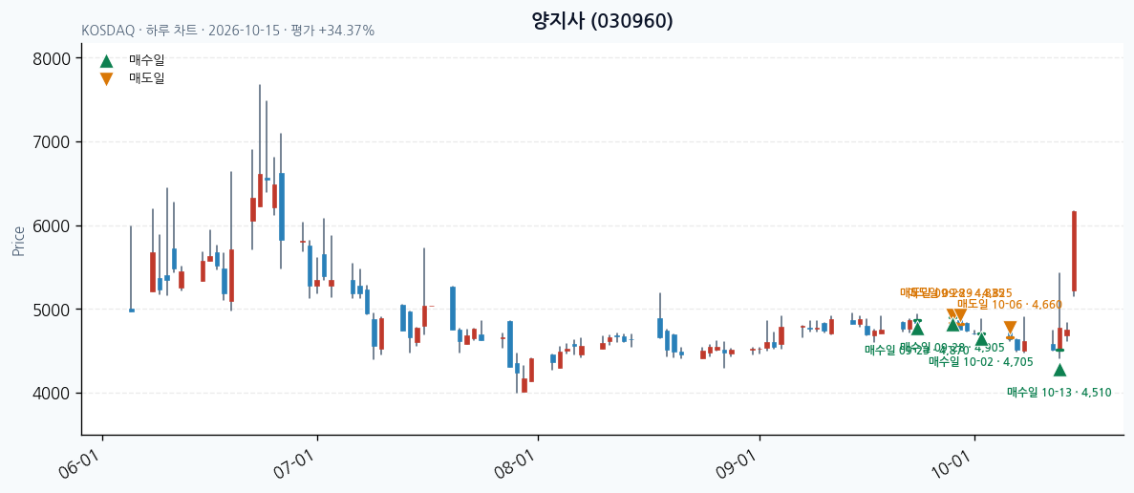Click the 매수일 10-02 · 4,705 annotation text

(981, 361)
